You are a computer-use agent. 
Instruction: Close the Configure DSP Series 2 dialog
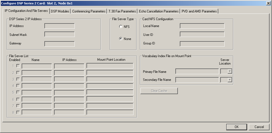268,3
